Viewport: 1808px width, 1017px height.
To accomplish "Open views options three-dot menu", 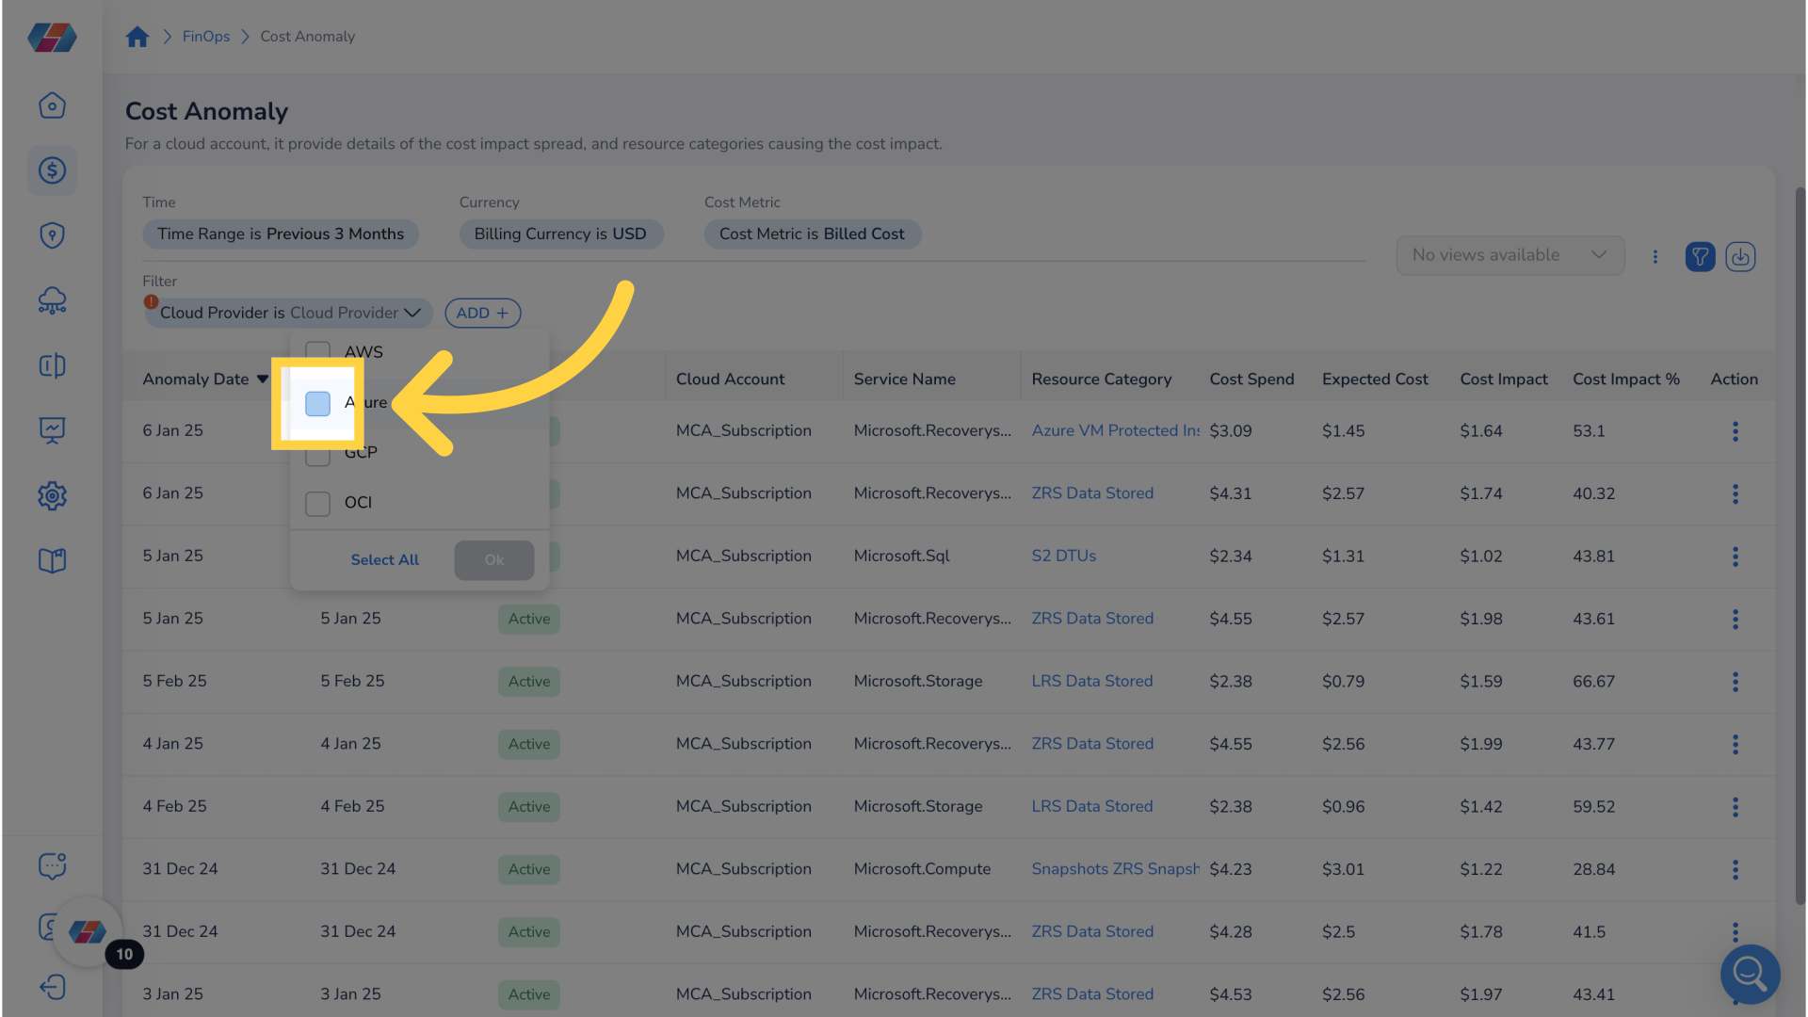I will click(1655, 256).
